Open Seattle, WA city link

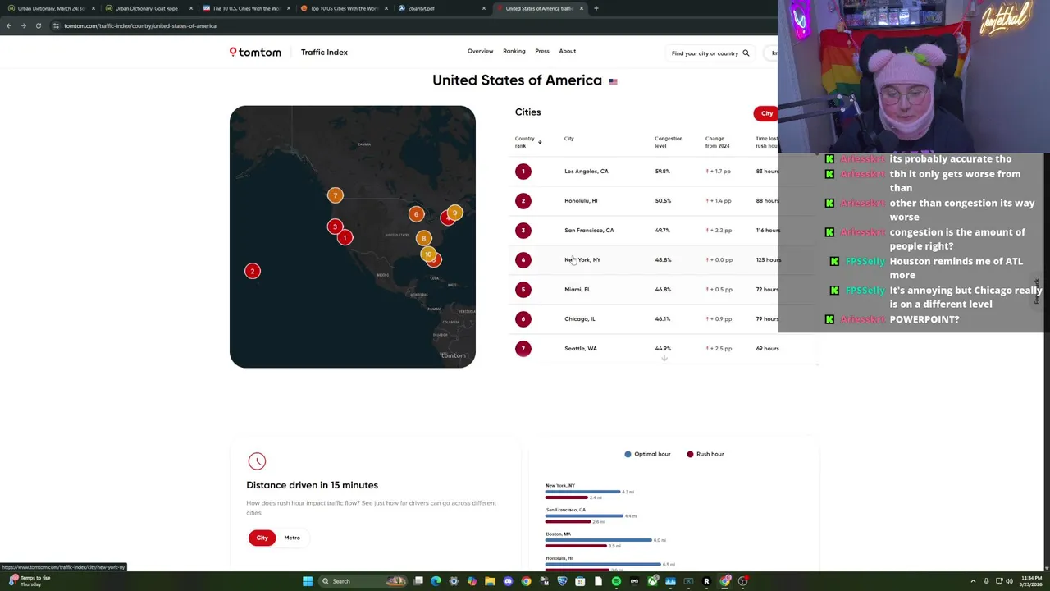581,349
